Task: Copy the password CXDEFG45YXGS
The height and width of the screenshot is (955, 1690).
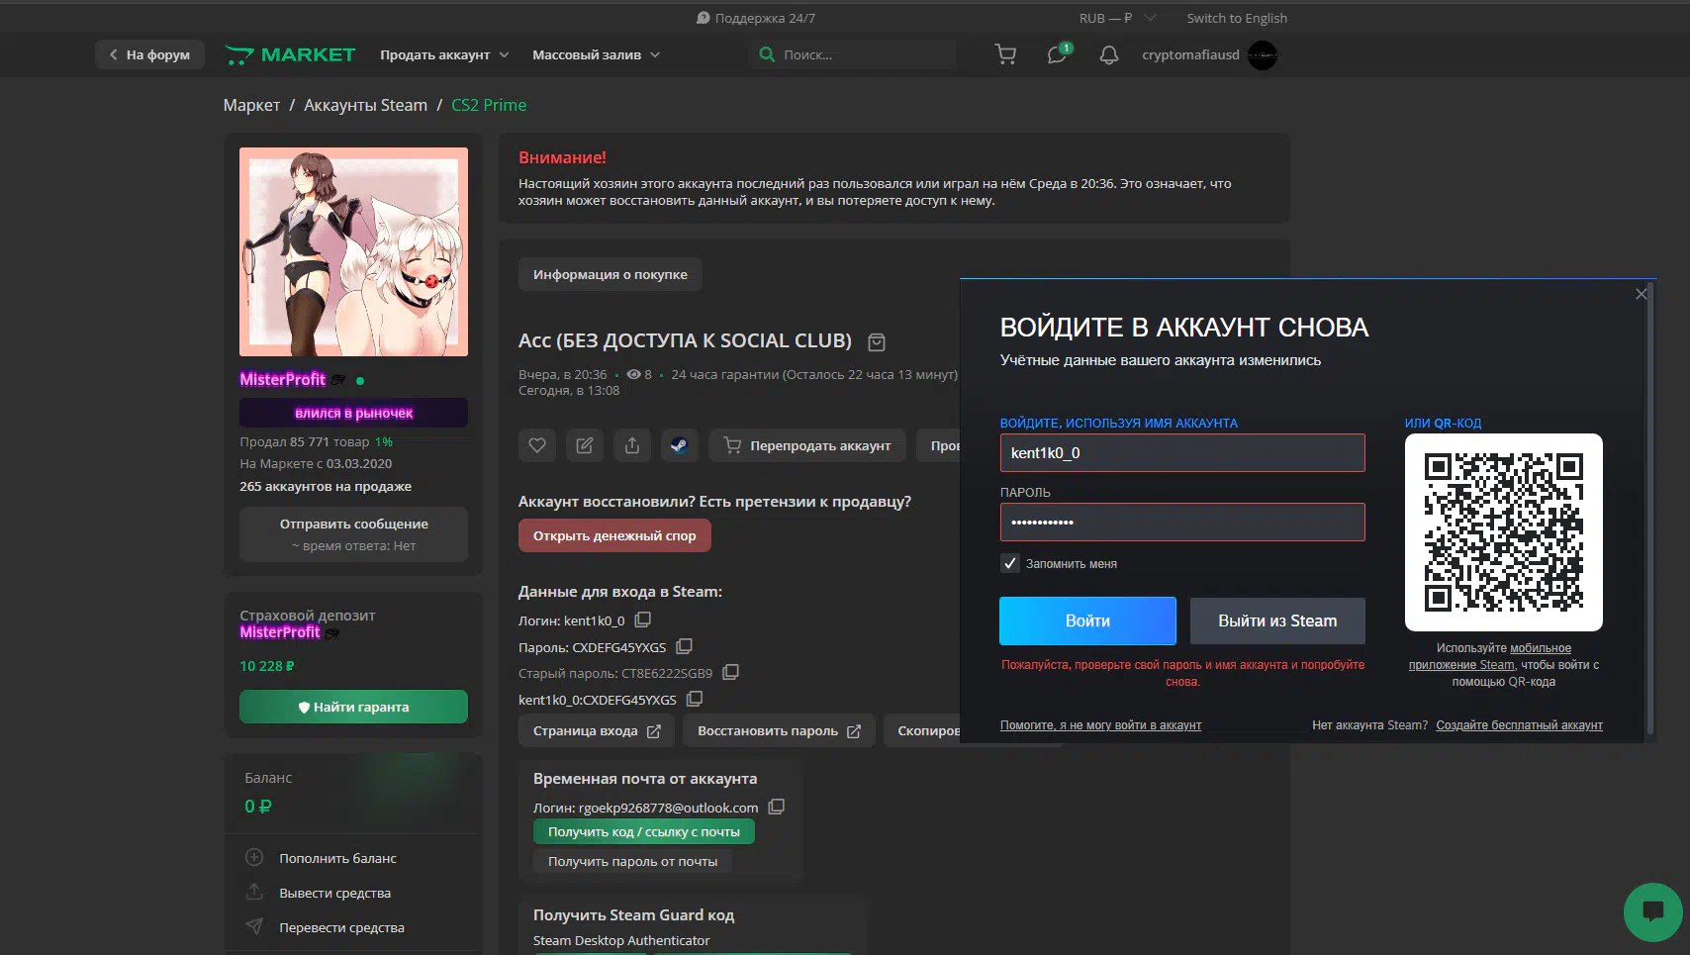Action: (684, 646)
